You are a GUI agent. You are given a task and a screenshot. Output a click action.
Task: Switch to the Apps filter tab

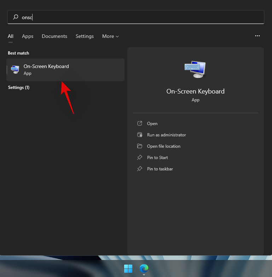[28, 36]
